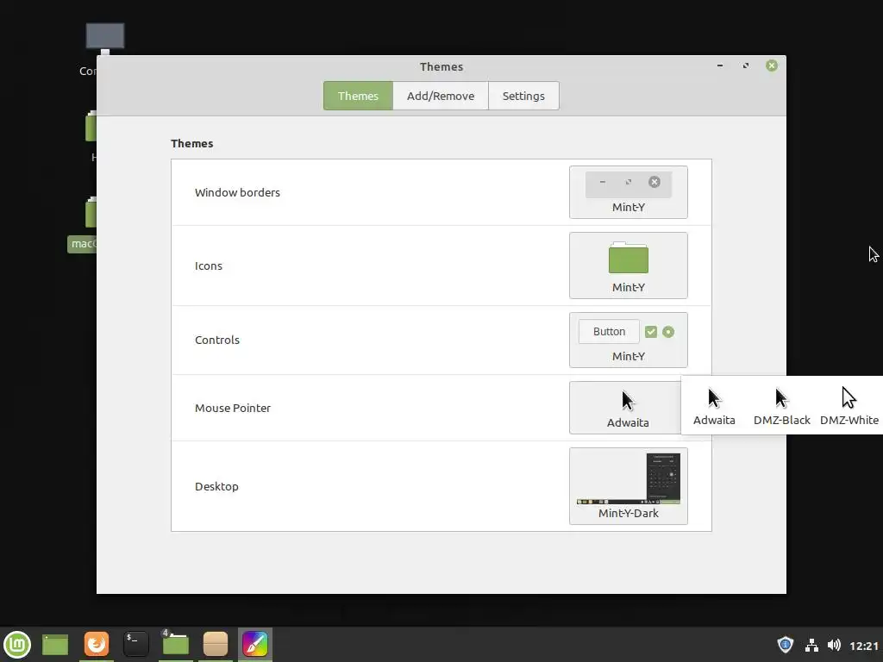This screenshot has height=662, width=883.
Task: Open the Add/Remove tab
Action: pos(441,96)
